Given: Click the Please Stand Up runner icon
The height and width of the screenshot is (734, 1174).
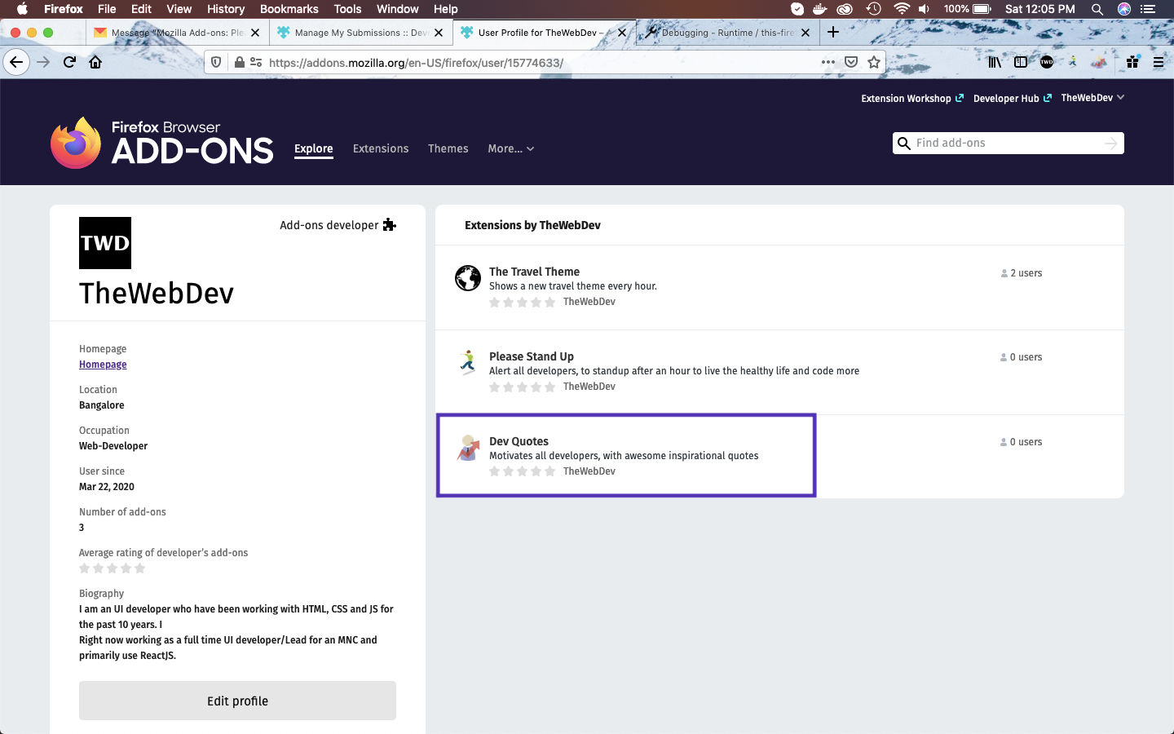Looking at the screenshot, I should click(x=468, y=362).
